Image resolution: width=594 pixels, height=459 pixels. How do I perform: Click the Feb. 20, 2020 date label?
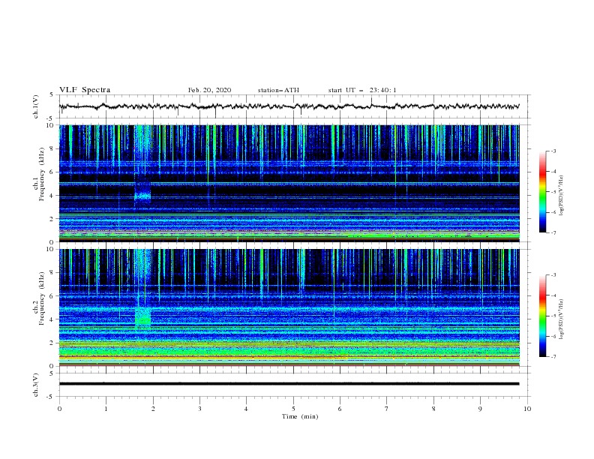(209, 90)
